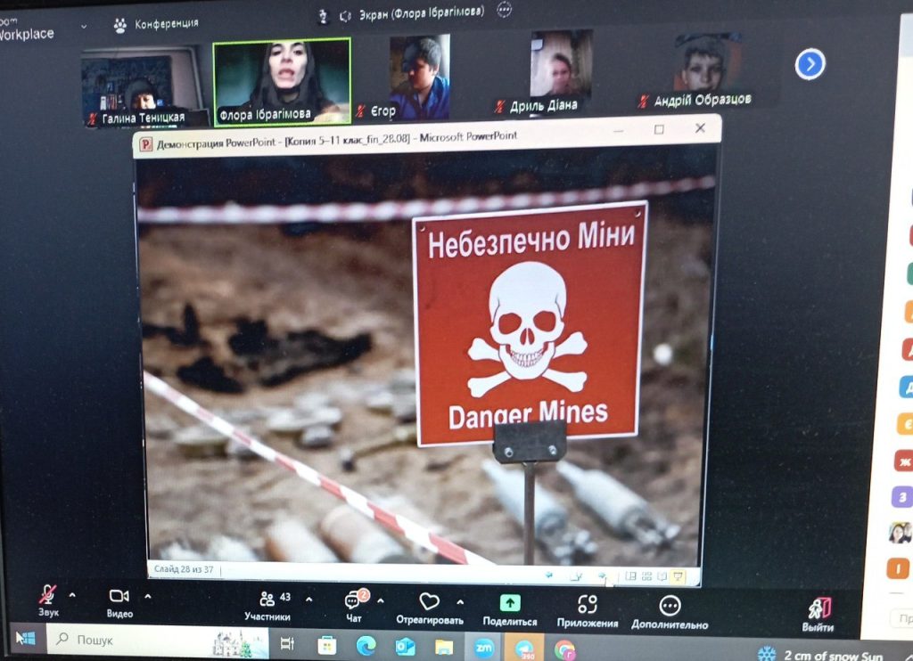The height and width of the screenshot is (661, 913).
Task: Open Task View on the taskbar
Action: (288, 643)
